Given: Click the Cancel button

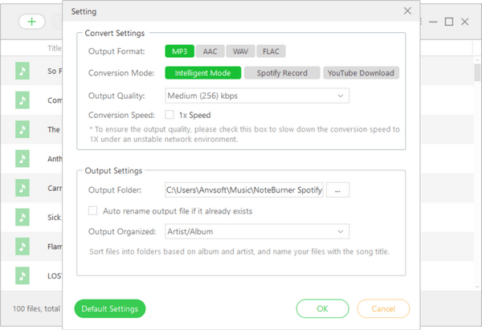Looking at the screenshot, I should click(383, 308).
